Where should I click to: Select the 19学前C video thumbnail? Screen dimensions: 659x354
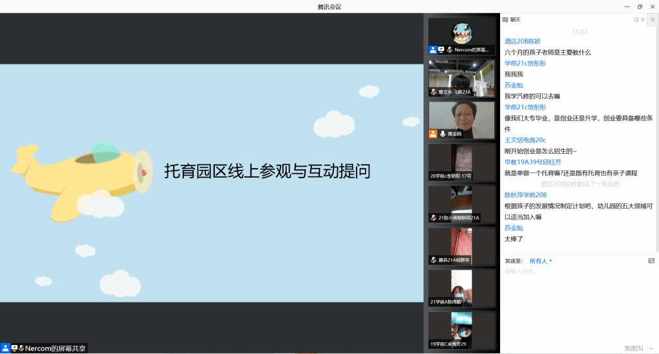(x=461, y=330)
